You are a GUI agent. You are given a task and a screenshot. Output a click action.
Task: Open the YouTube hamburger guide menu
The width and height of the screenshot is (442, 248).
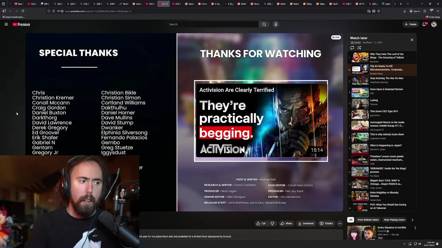click(x=6, y=24)
